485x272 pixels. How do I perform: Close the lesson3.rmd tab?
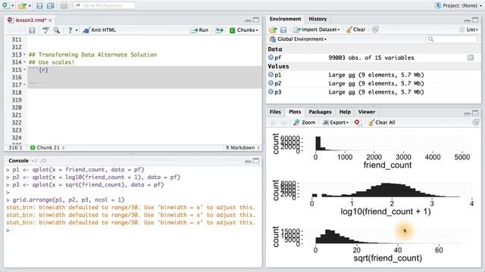pos(50,20)
